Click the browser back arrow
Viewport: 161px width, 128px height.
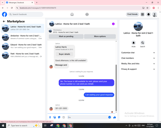coord(3,8)
